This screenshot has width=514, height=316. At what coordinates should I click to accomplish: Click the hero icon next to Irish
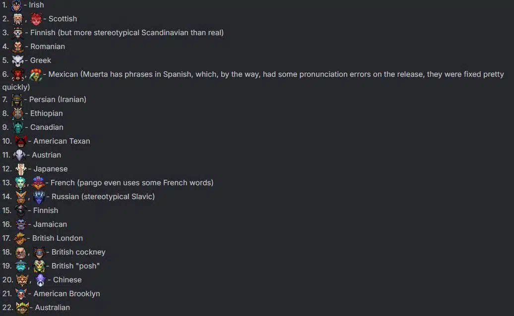pos(16,5)
